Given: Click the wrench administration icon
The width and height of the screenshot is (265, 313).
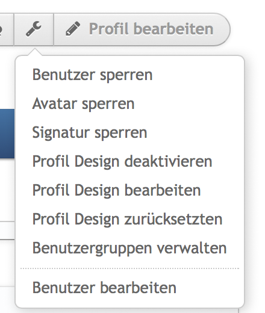Looking at the screenshot, I should (34, 29).
